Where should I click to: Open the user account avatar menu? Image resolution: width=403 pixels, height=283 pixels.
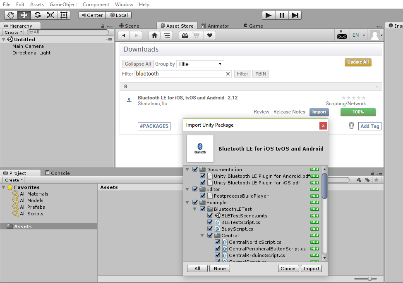pos(377,35)
